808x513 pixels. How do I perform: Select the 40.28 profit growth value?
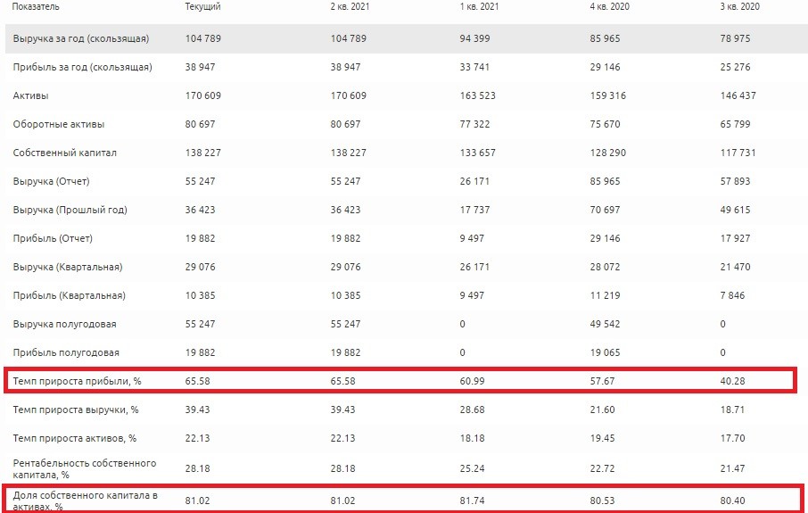pos(733,382)
